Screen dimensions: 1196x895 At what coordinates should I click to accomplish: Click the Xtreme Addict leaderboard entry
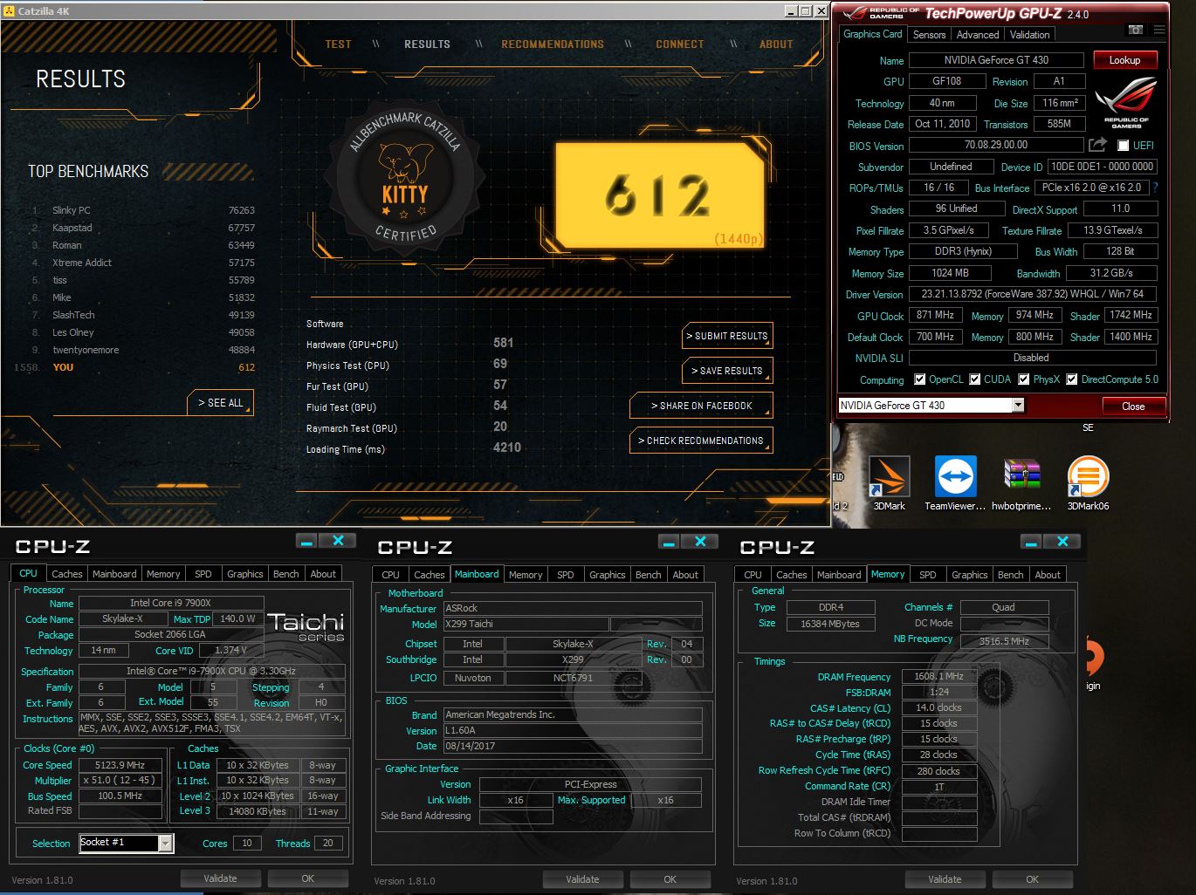point(143,263)
